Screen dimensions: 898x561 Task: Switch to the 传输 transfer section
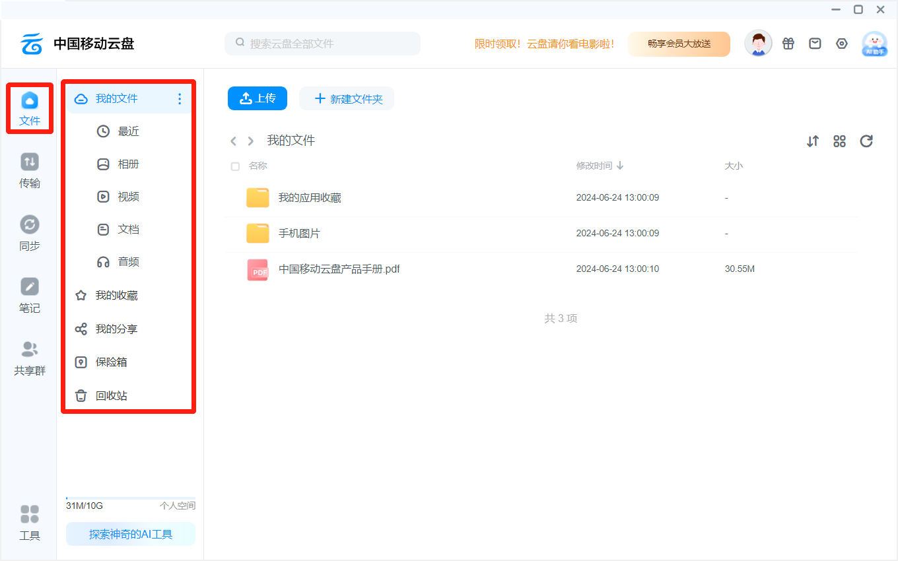(30, 171)
